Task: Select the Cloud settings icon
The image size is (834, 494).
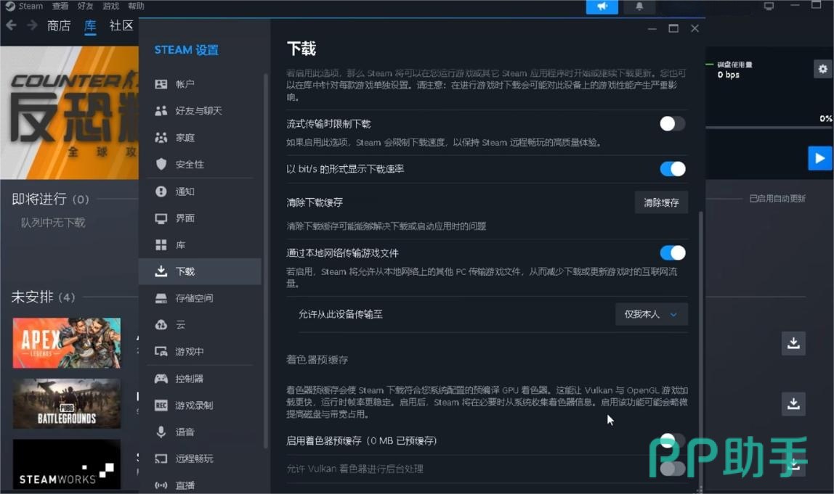Action: click(161, 325)
